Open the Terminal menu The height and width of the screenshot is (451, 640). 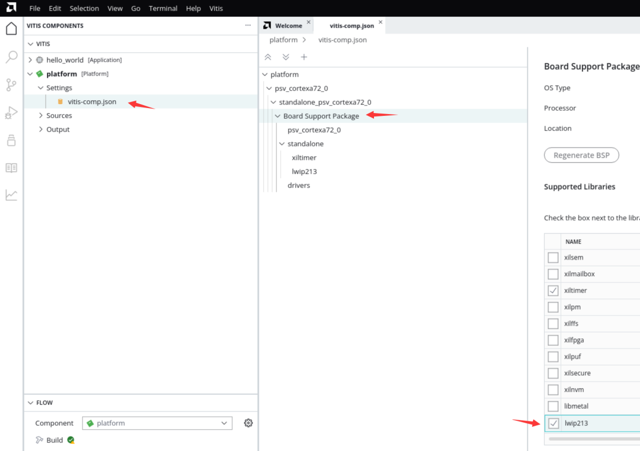(163, 8)
